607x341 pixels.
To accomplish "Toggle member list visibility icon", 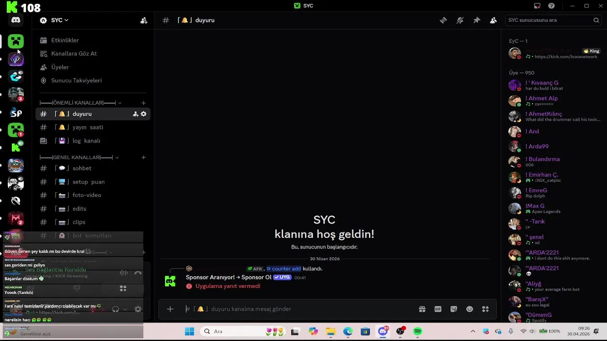I will (x=493, y=20).
